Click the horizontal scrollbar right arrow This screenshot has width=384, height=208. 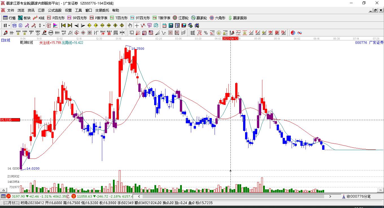coord(330,196)
